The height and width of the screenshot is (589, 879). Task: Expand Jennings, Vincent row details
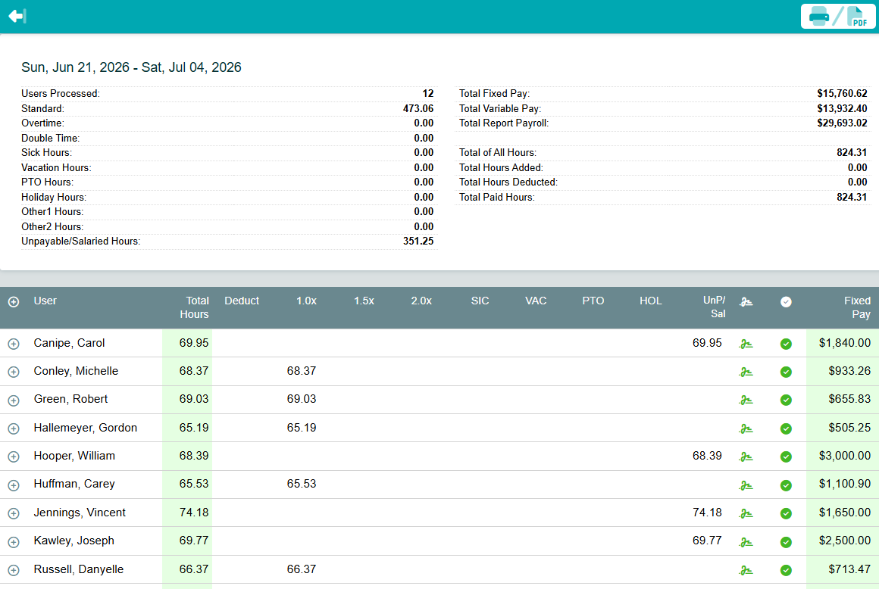(x=14, y=513)
